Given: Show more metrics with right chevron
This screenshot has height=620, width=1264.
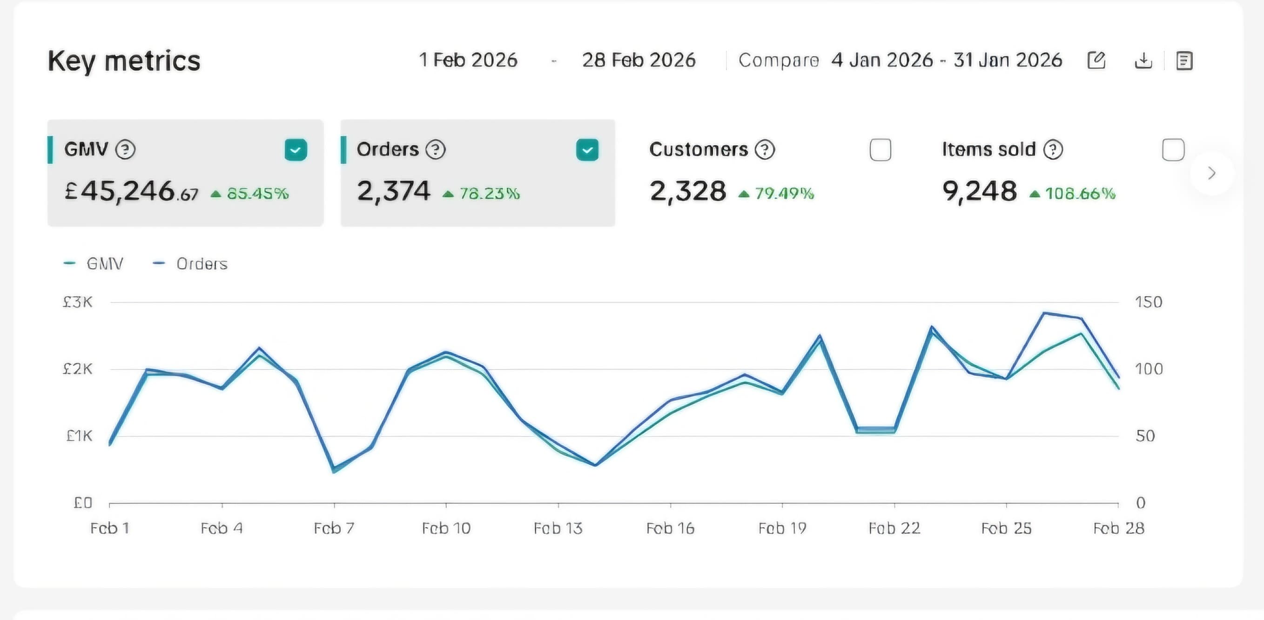Looking at the screenshot, I should point(1211,173).
